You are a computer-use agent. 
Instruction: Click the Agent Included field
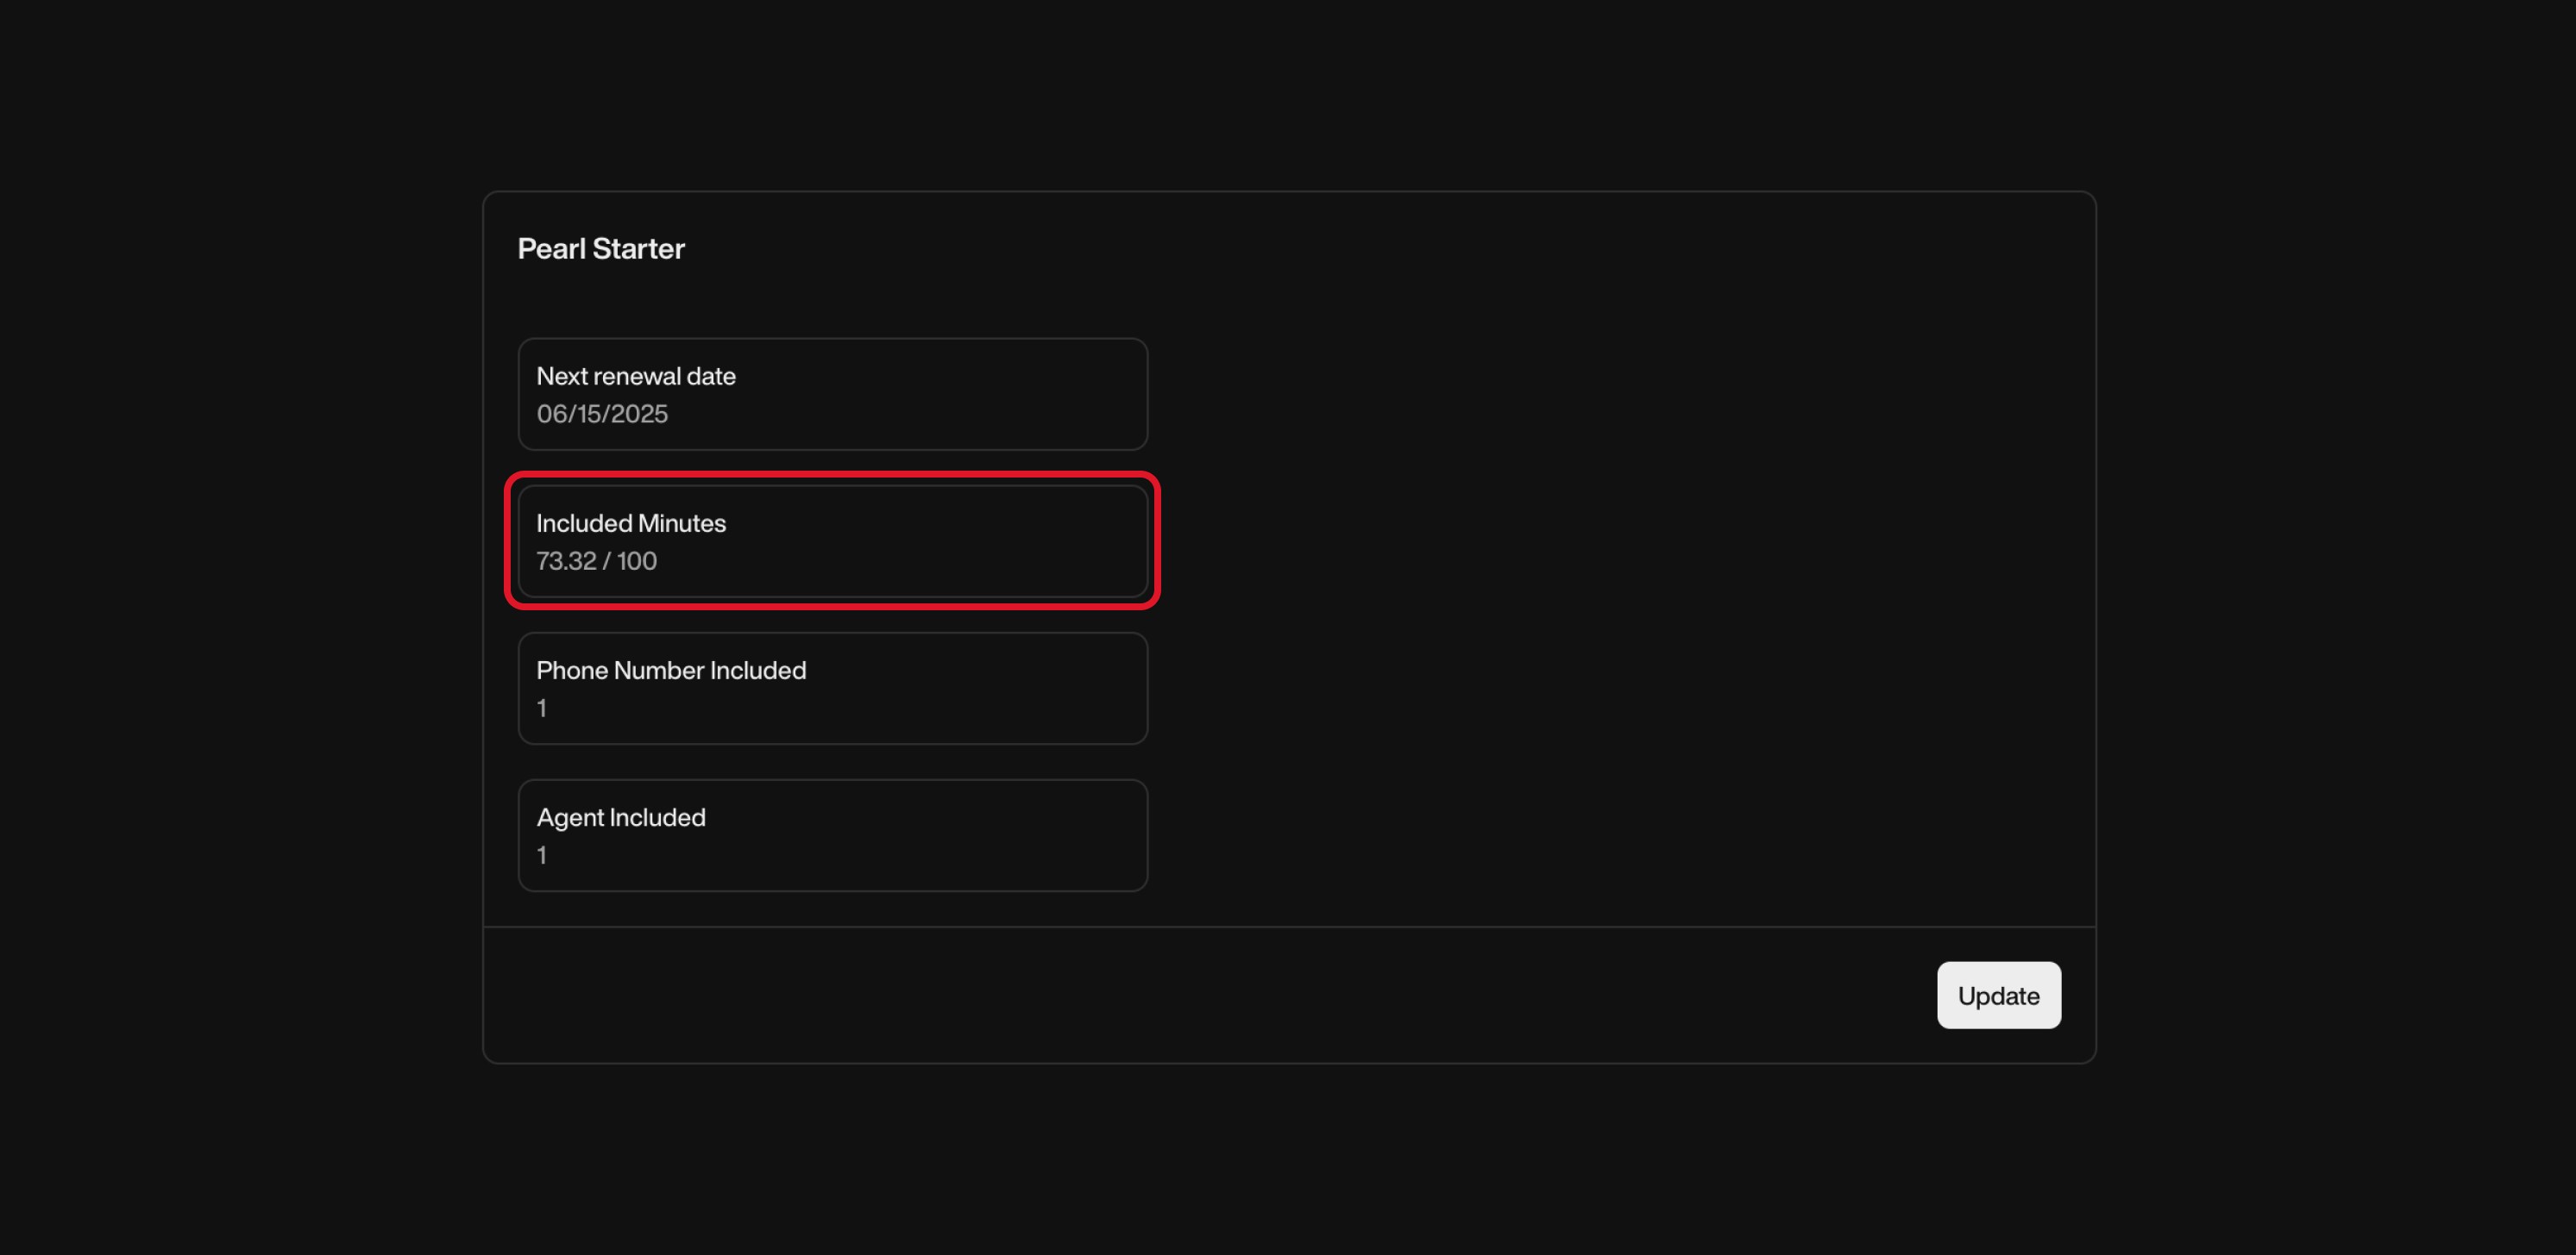coord(832,834)
